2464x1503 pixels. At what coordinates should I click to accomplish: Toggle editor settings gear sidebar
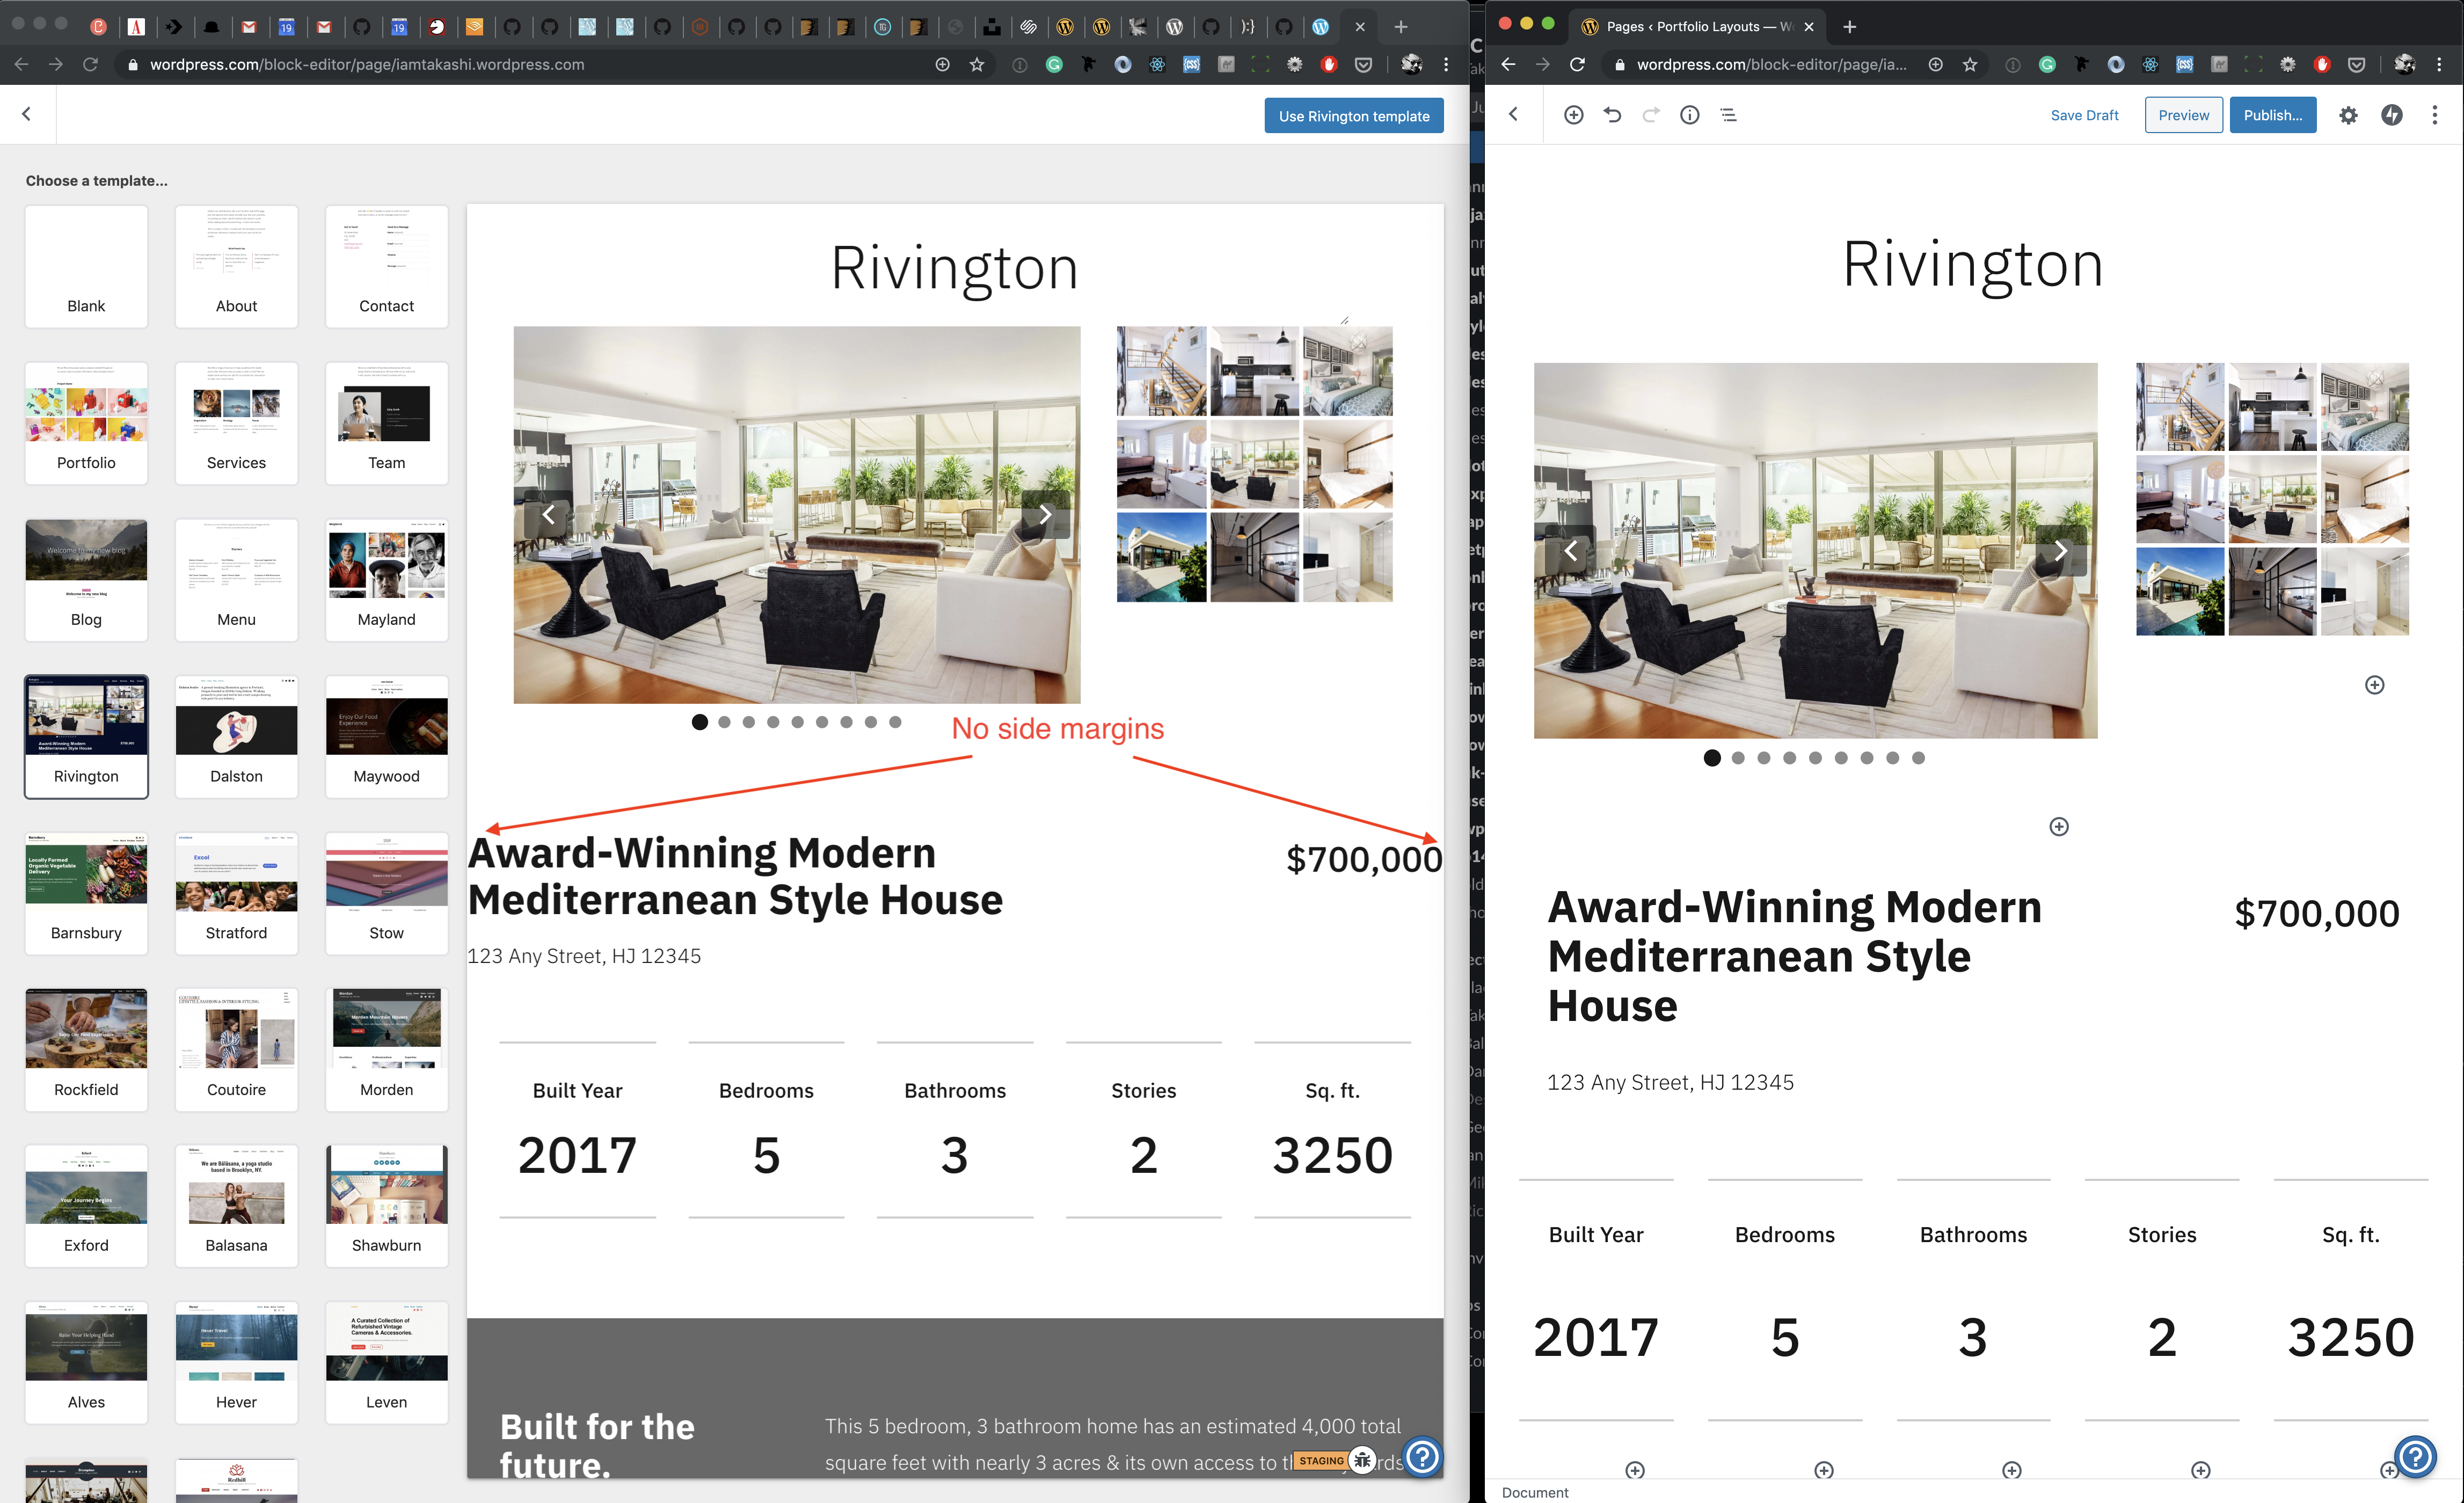tap(2348, 115)
